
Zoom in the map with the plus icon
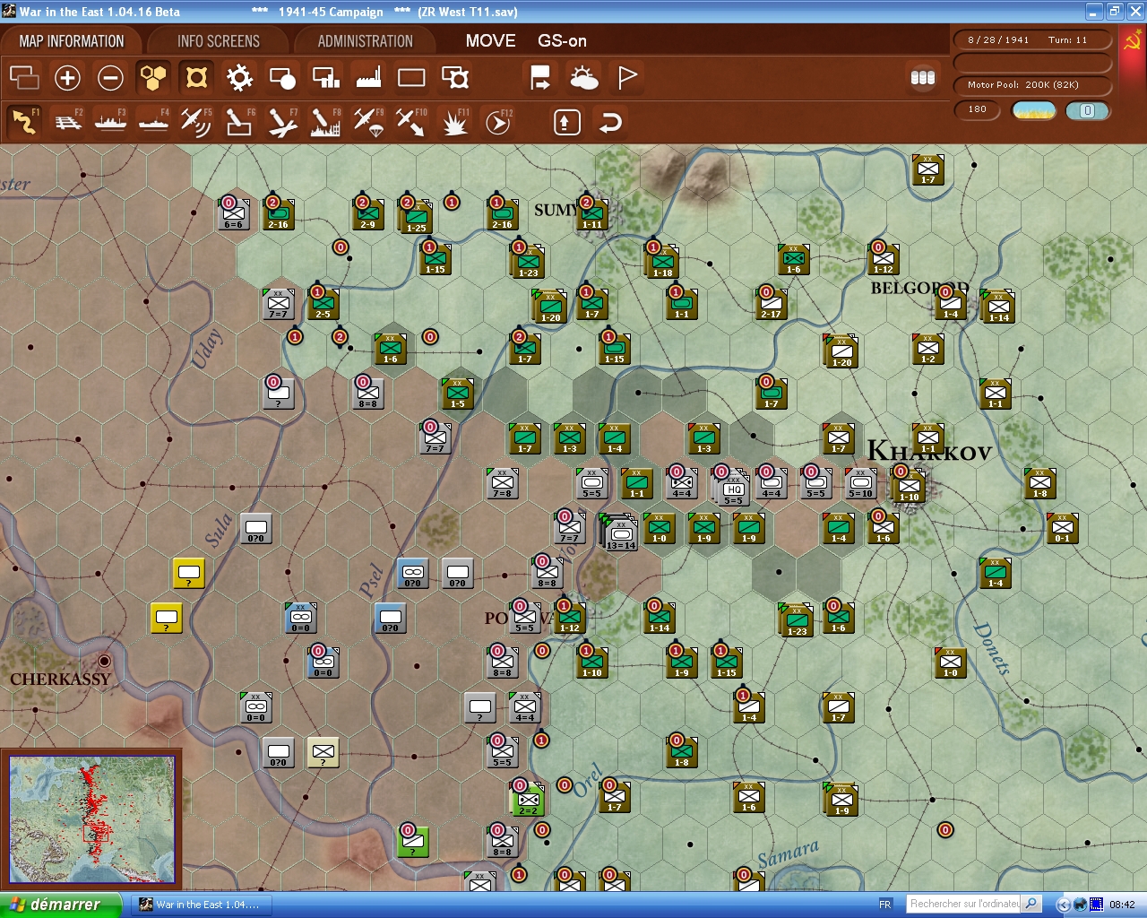67,78
